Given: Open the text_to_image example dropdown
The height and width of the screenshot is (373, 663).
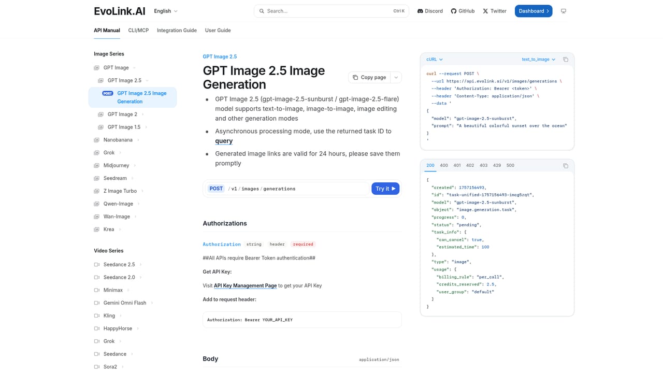Looking at the screenshot, I should tap(539, 60).
